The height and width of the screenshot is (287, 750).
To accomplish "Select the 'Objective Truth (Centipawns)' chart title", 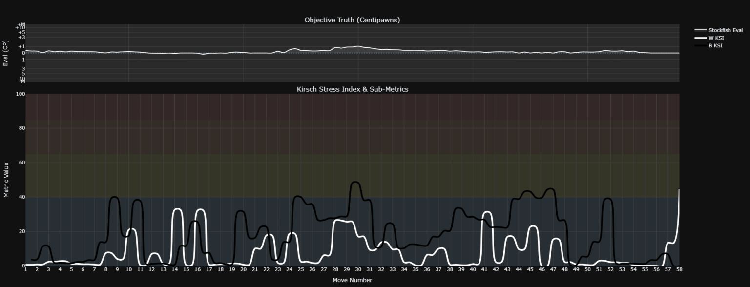I will click(351, 20).
